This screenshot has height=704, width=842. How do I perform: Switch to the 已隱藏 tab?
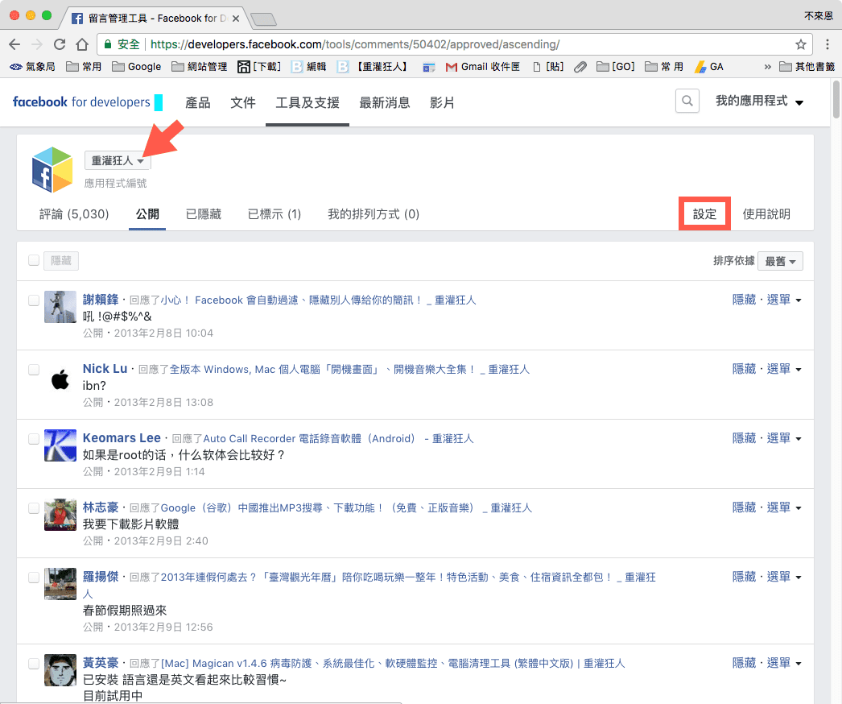click(204, 214)
